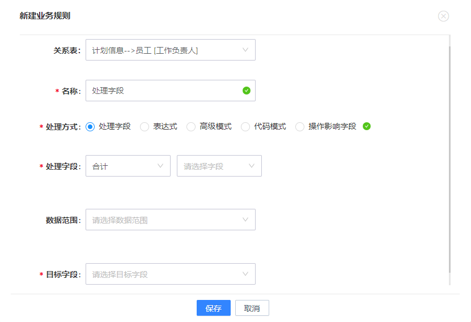
Task: Click green checkmark in 名称 field
Action: point(247,91)
